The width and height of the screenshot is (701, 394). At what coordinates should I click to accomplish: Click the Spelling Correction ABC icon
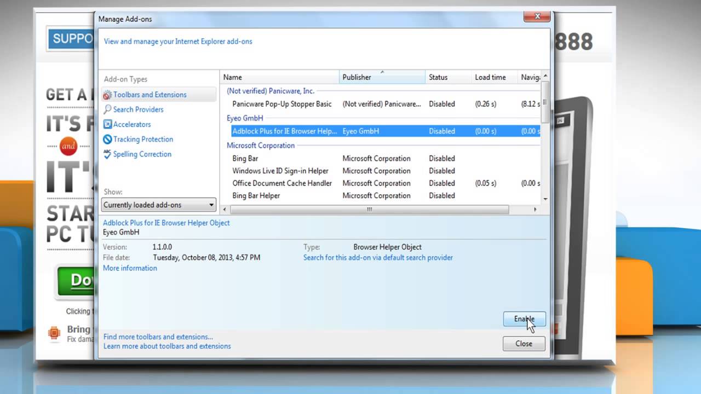point(107,154)
